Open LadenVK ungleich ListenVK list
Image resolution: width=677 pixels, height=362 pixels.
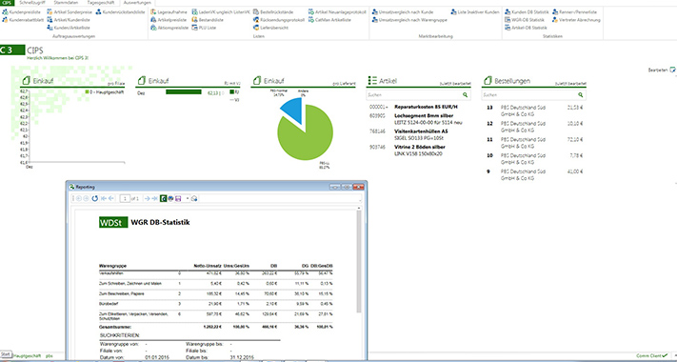pyautogui.click(x=221, y=12)
